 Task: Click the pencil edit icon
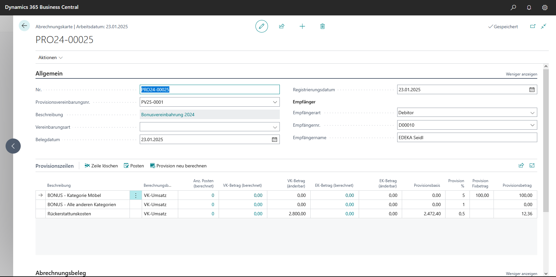point(261,26)
